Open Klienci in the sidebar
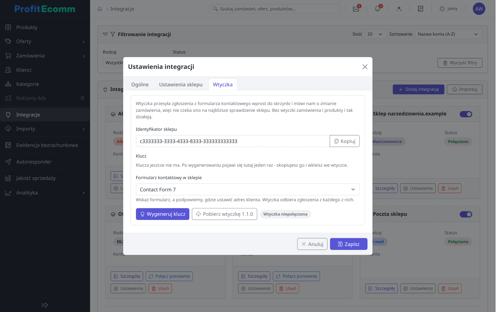 [45, 70]
